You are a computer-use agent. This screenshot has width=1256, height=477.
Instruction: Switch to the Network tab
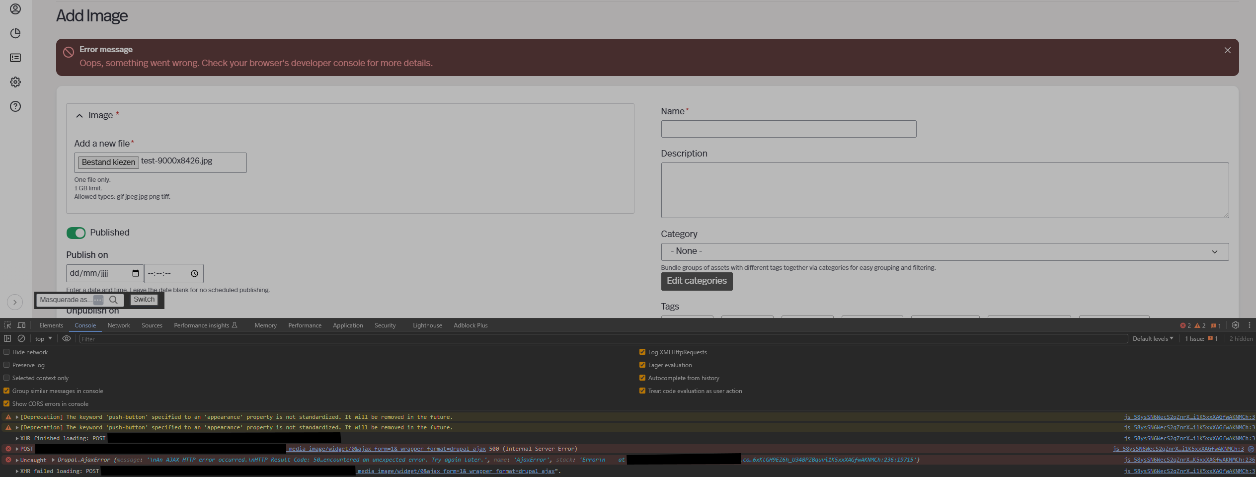[119, 325]
